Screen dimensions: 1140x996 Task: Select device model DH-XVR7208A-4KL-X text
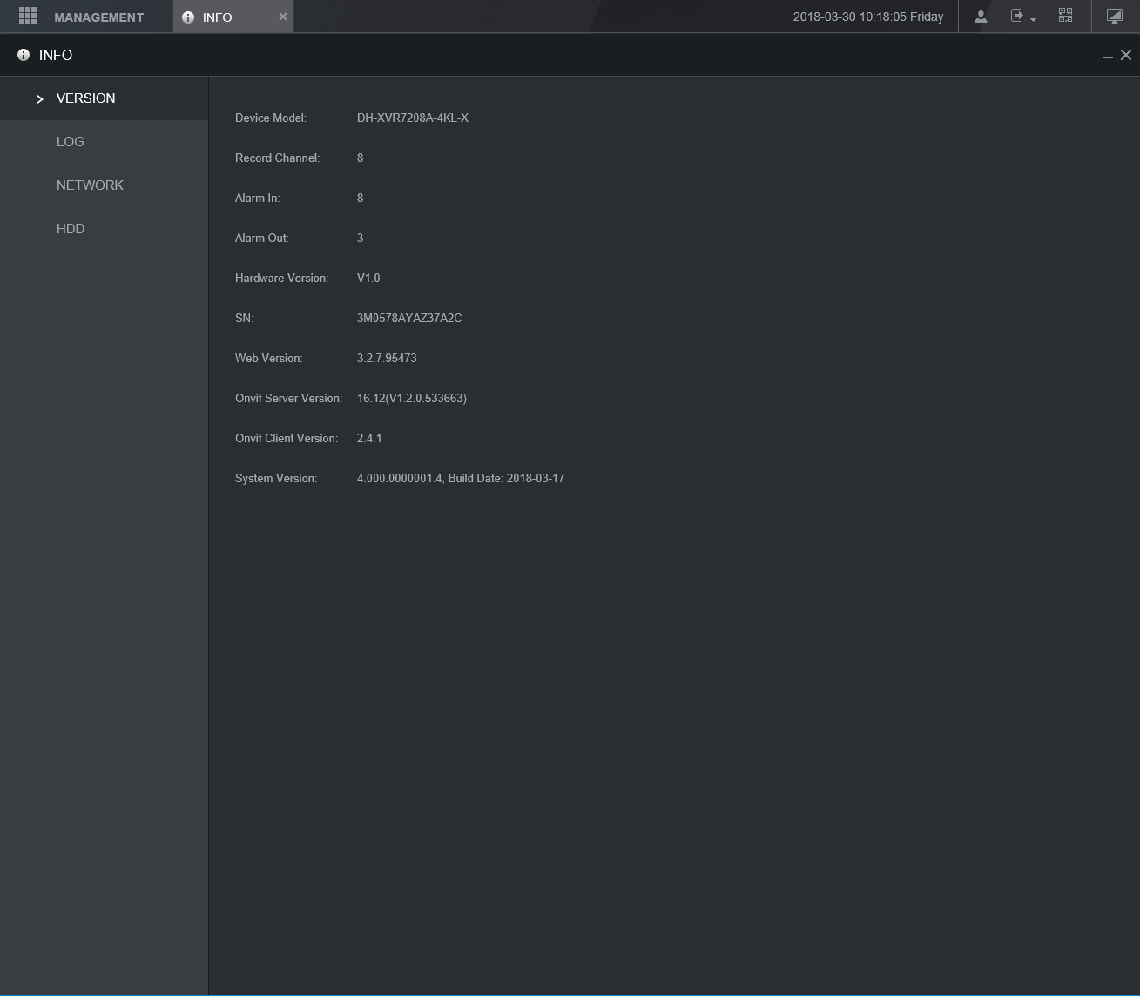coord(413,118)
